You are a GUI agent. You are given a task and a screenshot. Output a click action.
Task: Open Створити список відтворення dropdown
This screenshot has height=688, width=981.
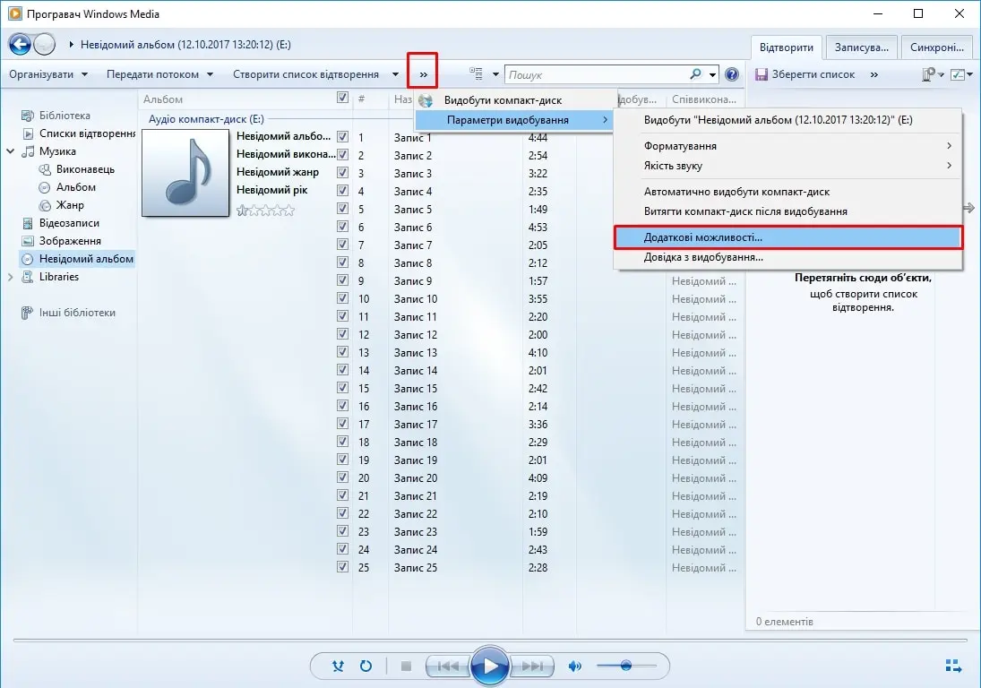pos(316,74)
